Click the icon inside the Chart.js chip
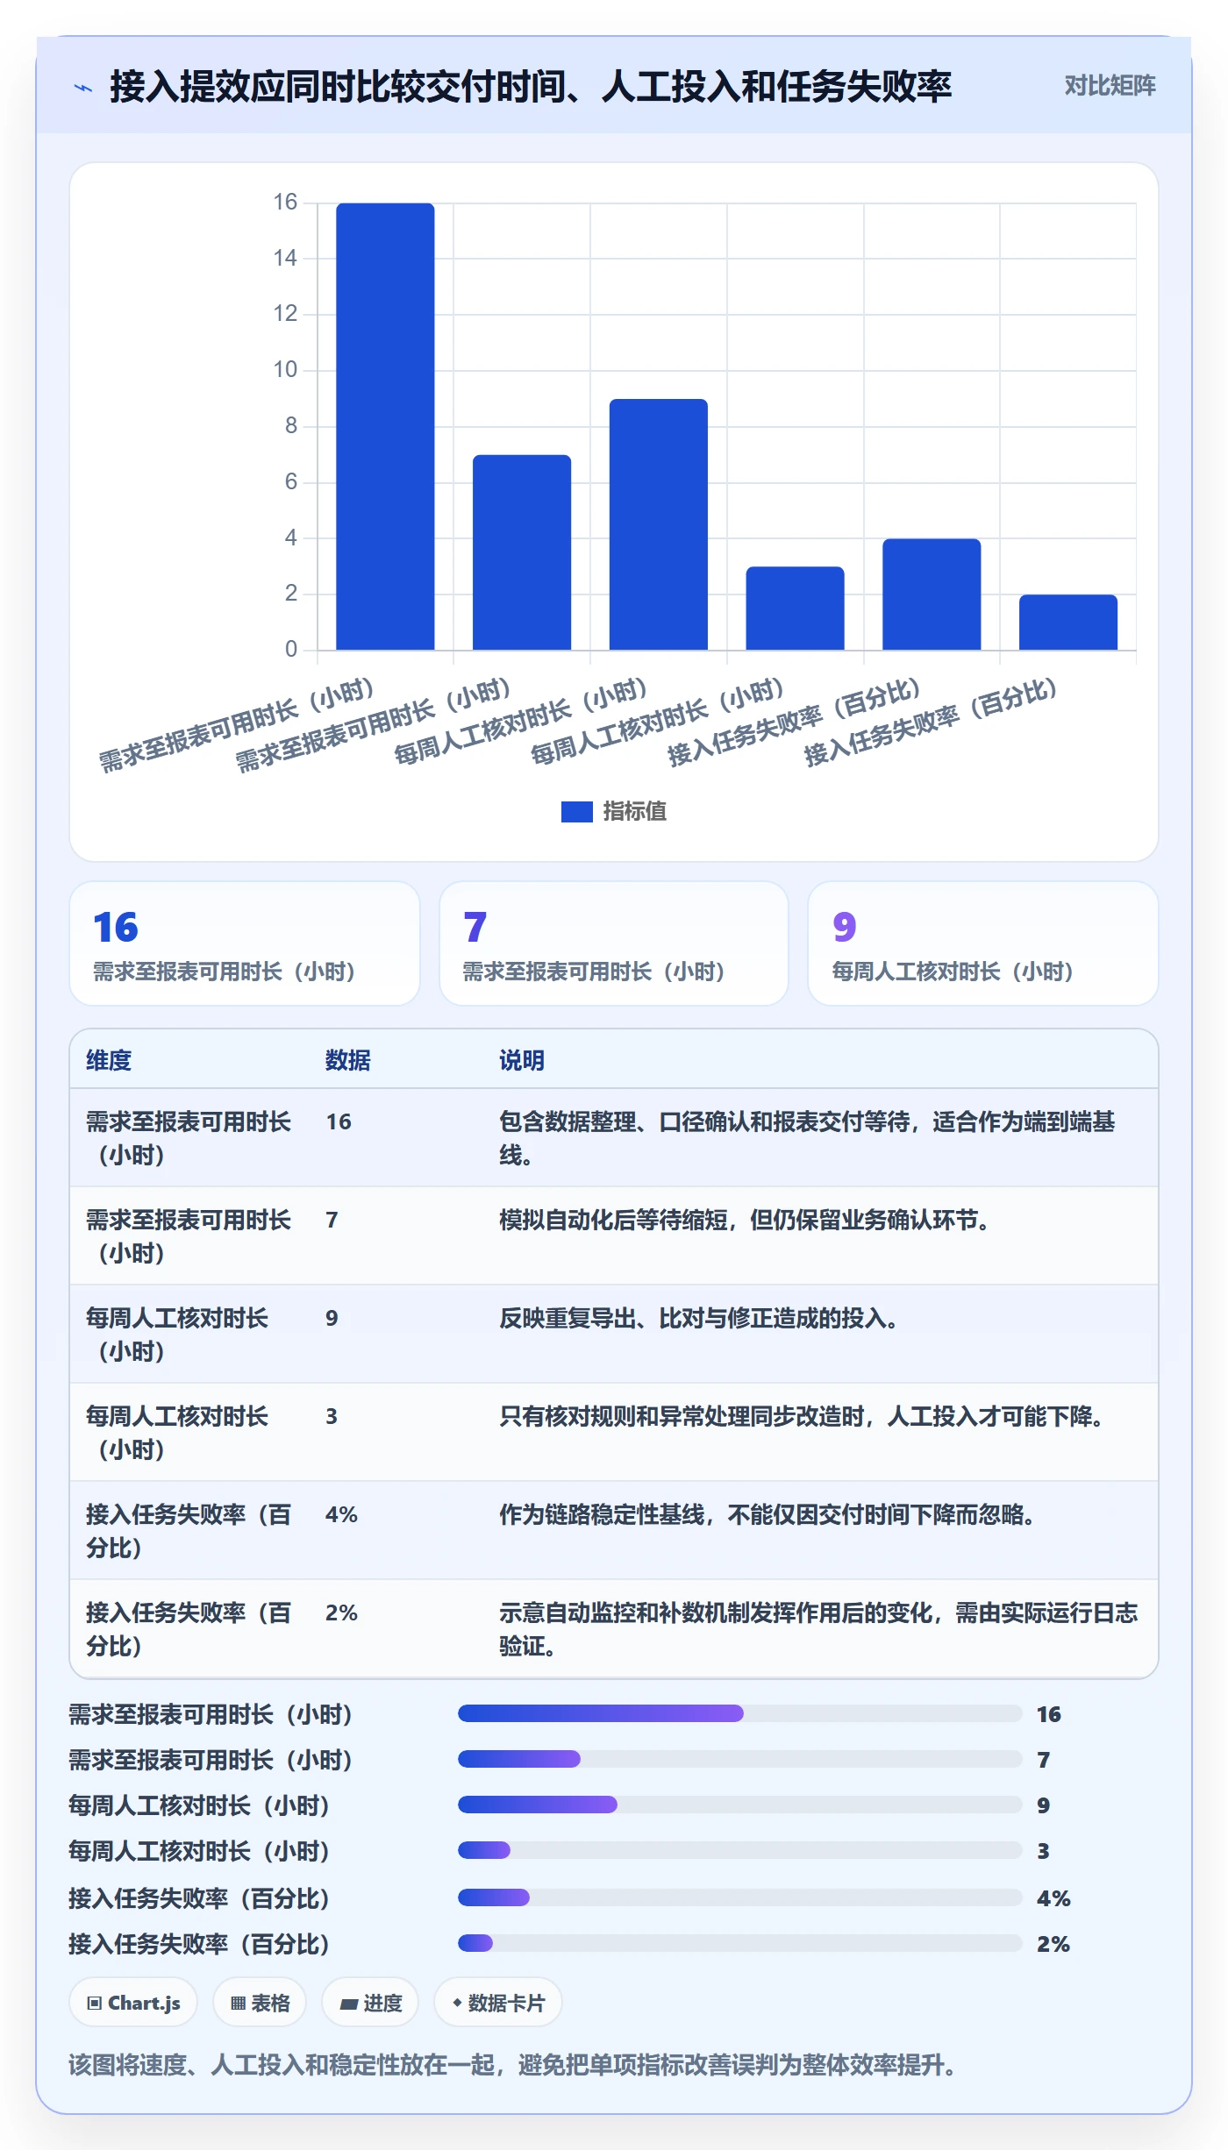This screenshot has width=1228, height=2150. (x=95, y=2003)
